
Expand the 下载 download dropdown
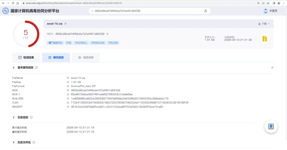[x=264, y=24]
